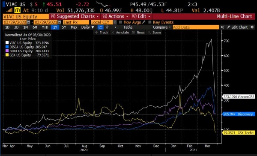Select 6M time range
The width and height of the screenshot is (257, 156).
click(35, 27)
